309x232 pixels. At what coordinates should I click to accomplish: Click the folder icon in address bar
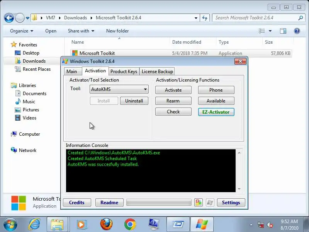35,18
